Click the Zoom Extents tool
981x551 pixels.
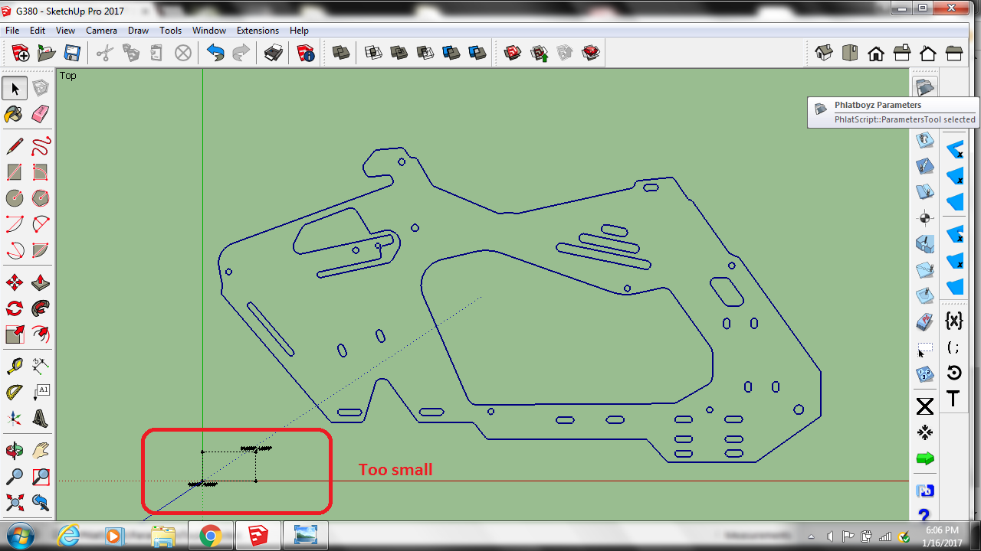click(x=14, y=503)
